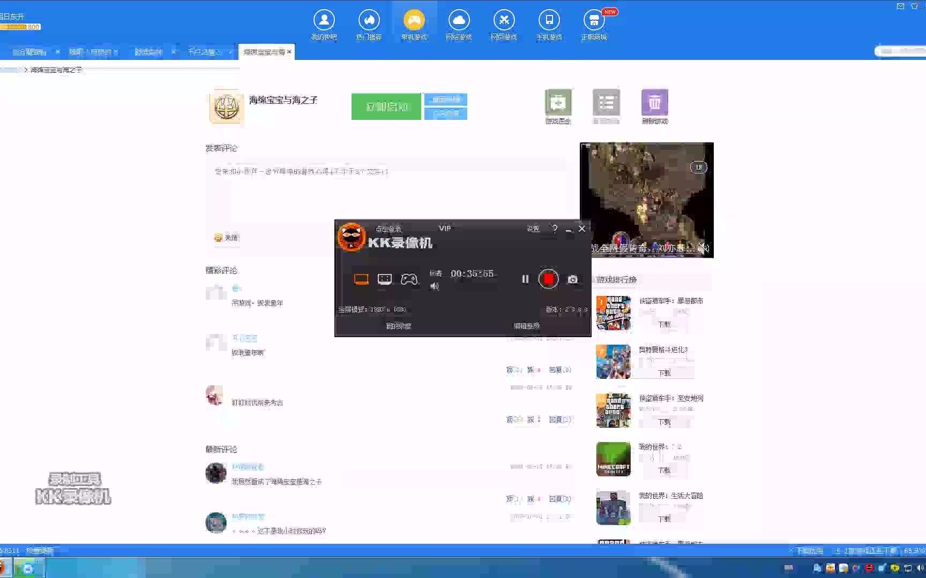The image size is (926, 578).
Task: Click the red round tray icon
Action: click(x=869, y=568)
